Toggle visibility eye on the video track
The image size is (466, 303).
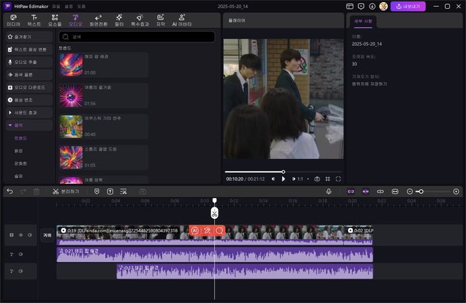point(20,235)
